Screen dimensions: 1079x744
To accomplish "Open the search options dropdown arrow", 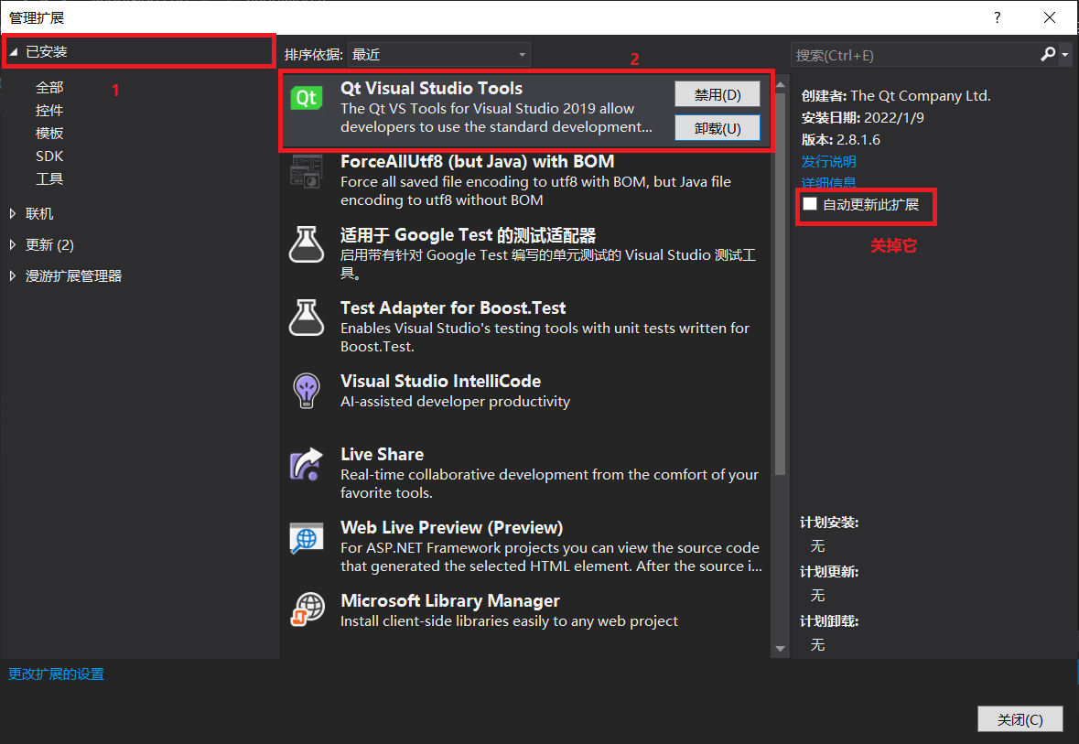I will click(1065, 54).
